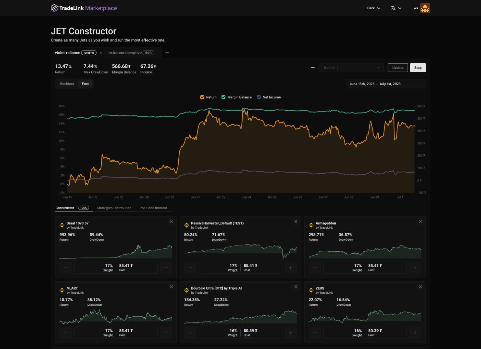
Task: Decrease weight of M_ART strategy
Action: tap(66, 333)
